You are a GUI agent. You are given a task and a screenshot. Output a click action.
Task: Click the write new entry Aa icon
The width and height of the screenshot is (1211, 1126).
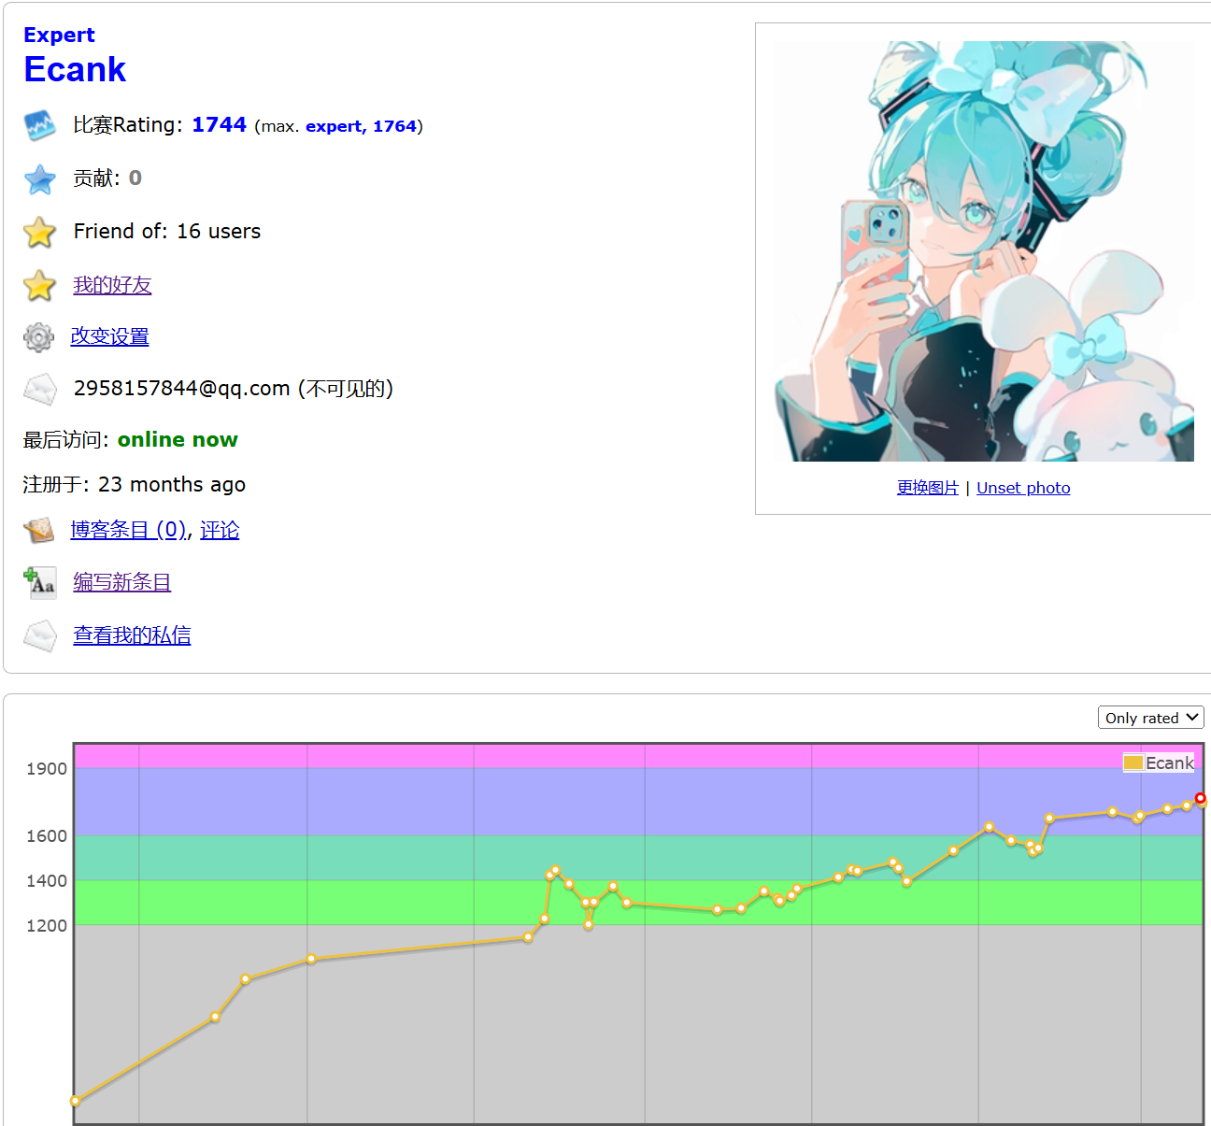coord(39,583)
